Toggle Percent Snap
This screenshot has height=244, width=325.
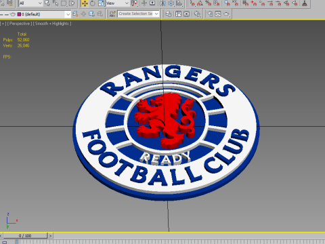point(209,3)
